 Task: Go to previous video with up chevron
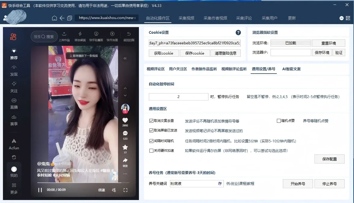(x=125, y=88)
